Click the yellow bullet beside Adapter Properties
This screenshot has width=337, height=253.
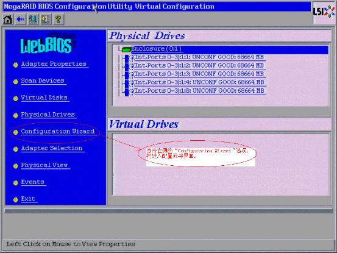pyautogui.click(x=15, y=65)
